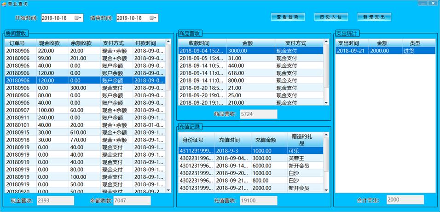Select the recharge row with gift 芙蓉王
Screen dimensions: 440x212
coord(251,158)
